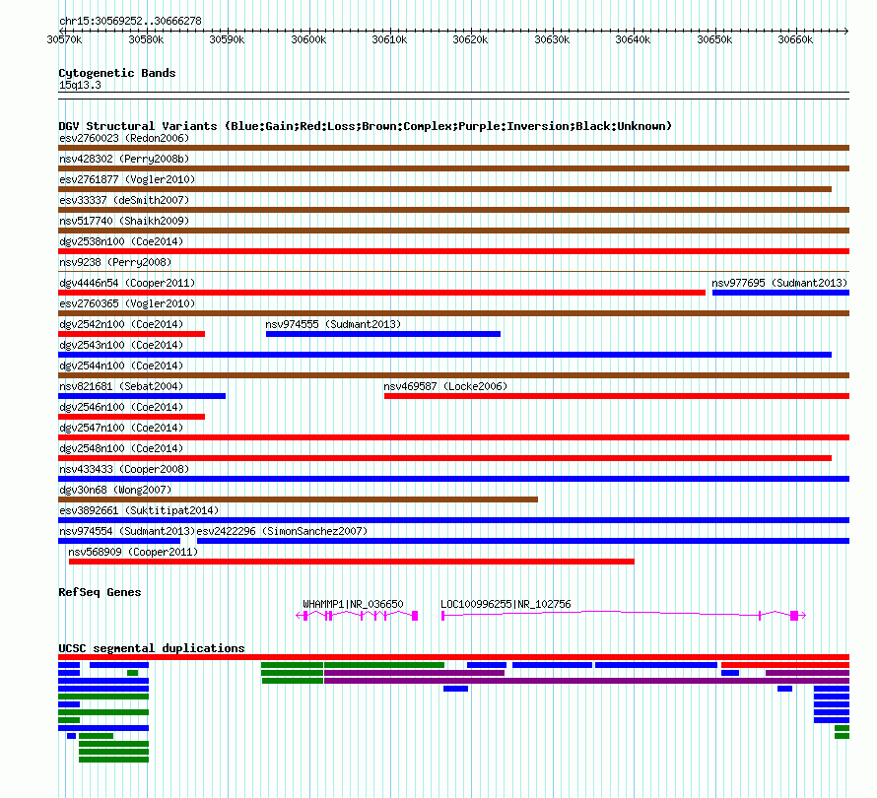Select the LOC100996255|NR_102756 gene label
The image size is (877, 798).
coord(506,604)
